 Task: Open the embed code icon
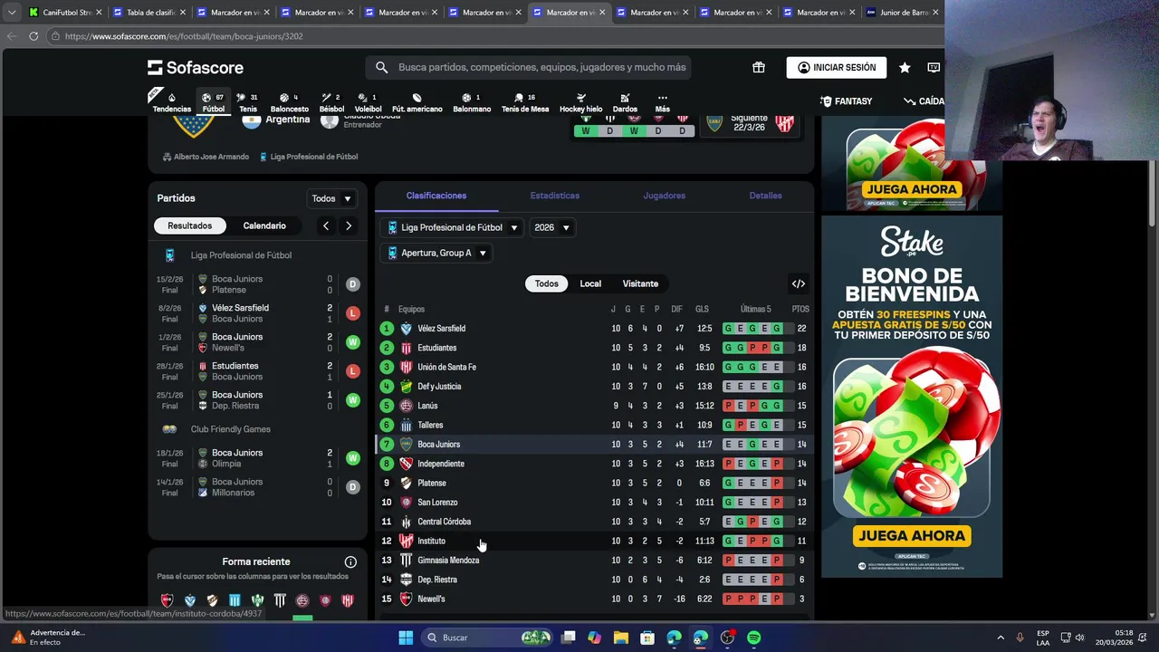tap(799, 283)
